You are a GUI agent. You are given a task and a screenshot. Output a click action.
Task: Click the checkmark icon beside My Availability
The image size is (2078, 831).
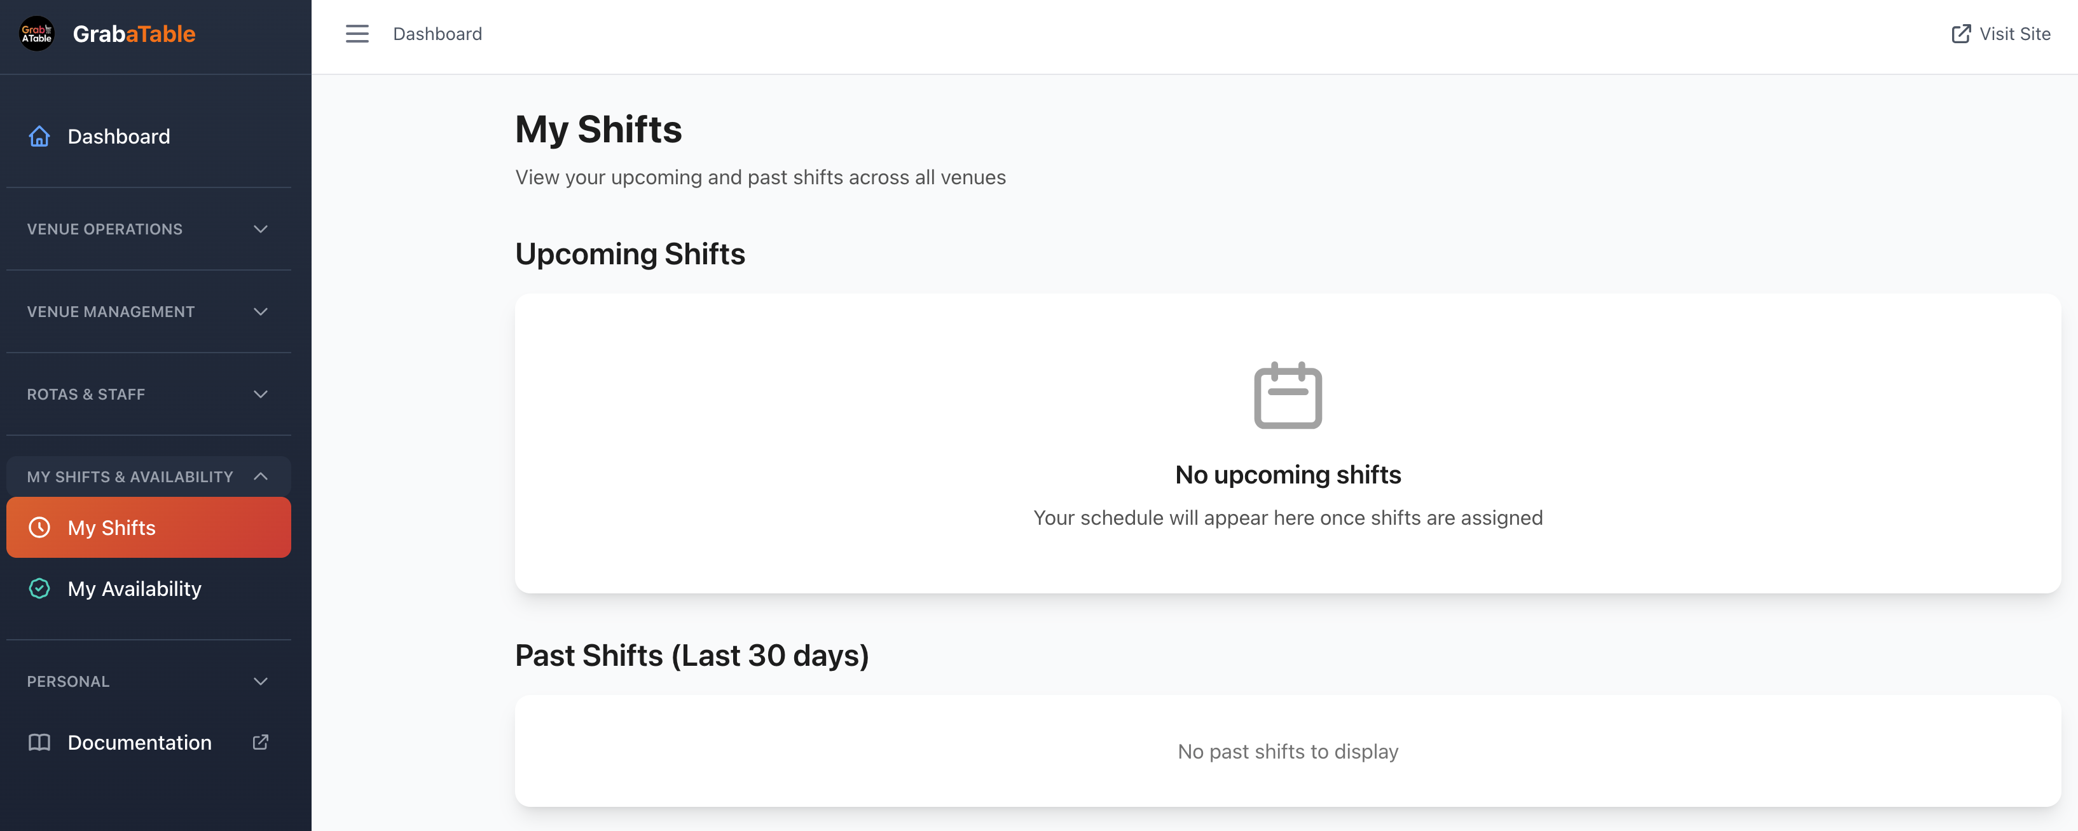click(x=39, y=588)
